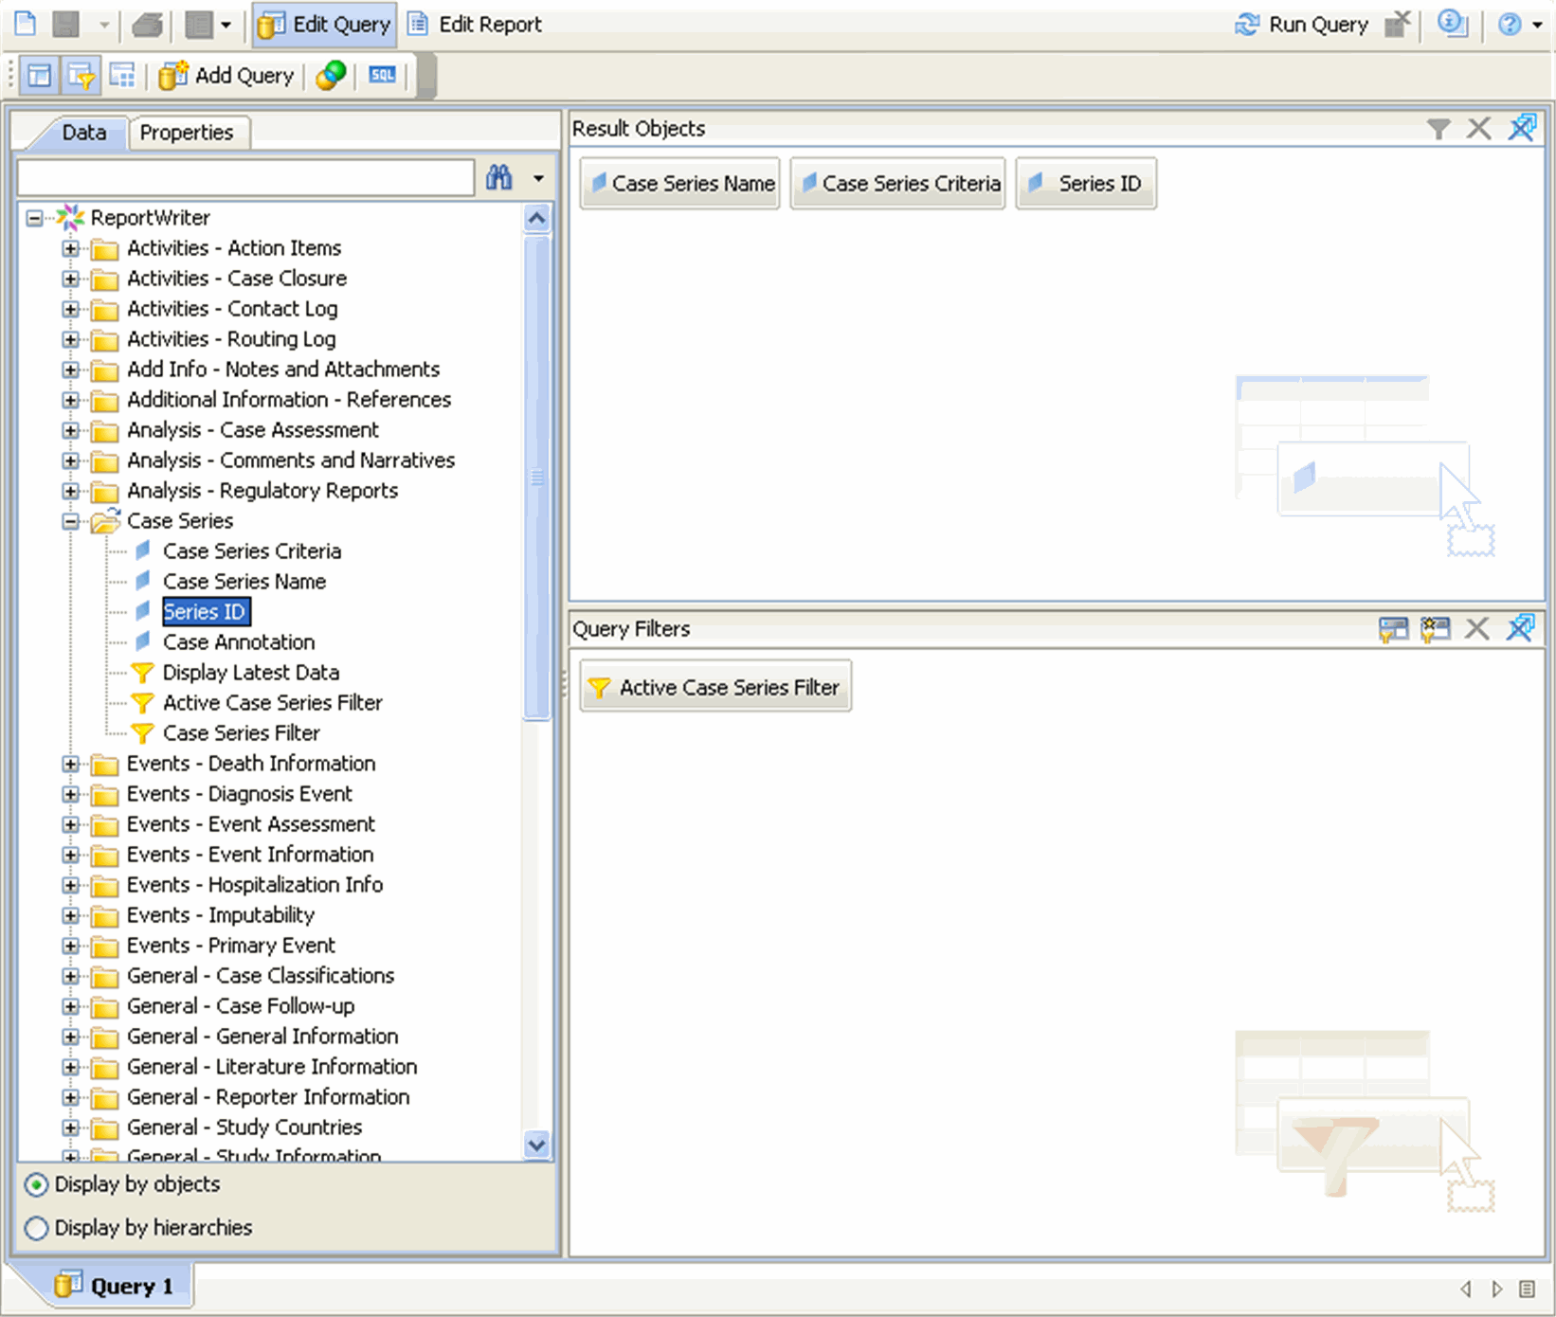Click the New document icon
The width and height of the screenshot is (1556, 1317).
pos(26,24)
